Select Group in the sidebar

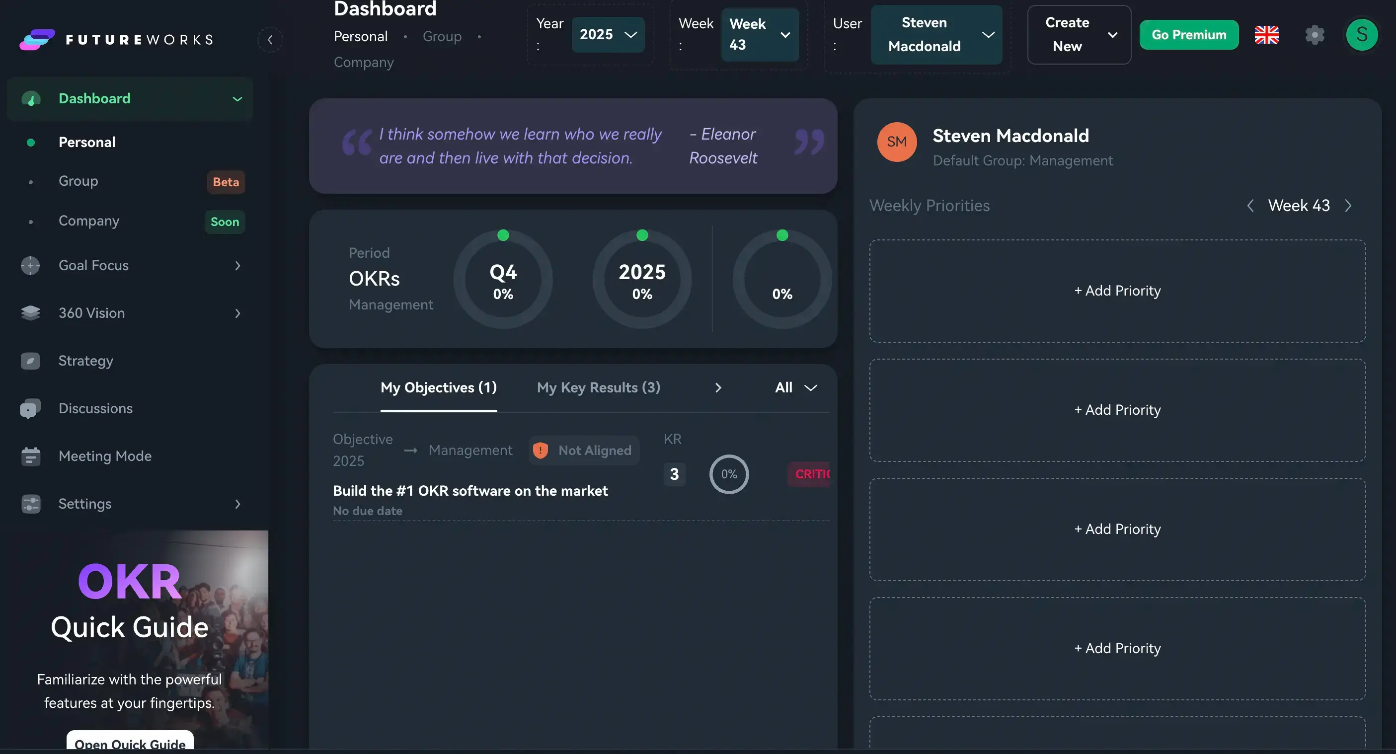[x=78, y=181]
